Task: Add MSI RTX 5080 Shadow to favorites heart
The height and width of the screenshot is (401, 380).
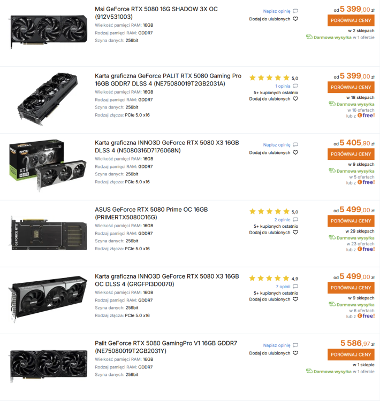Action: pyautogui.click(x=295, y=19)
